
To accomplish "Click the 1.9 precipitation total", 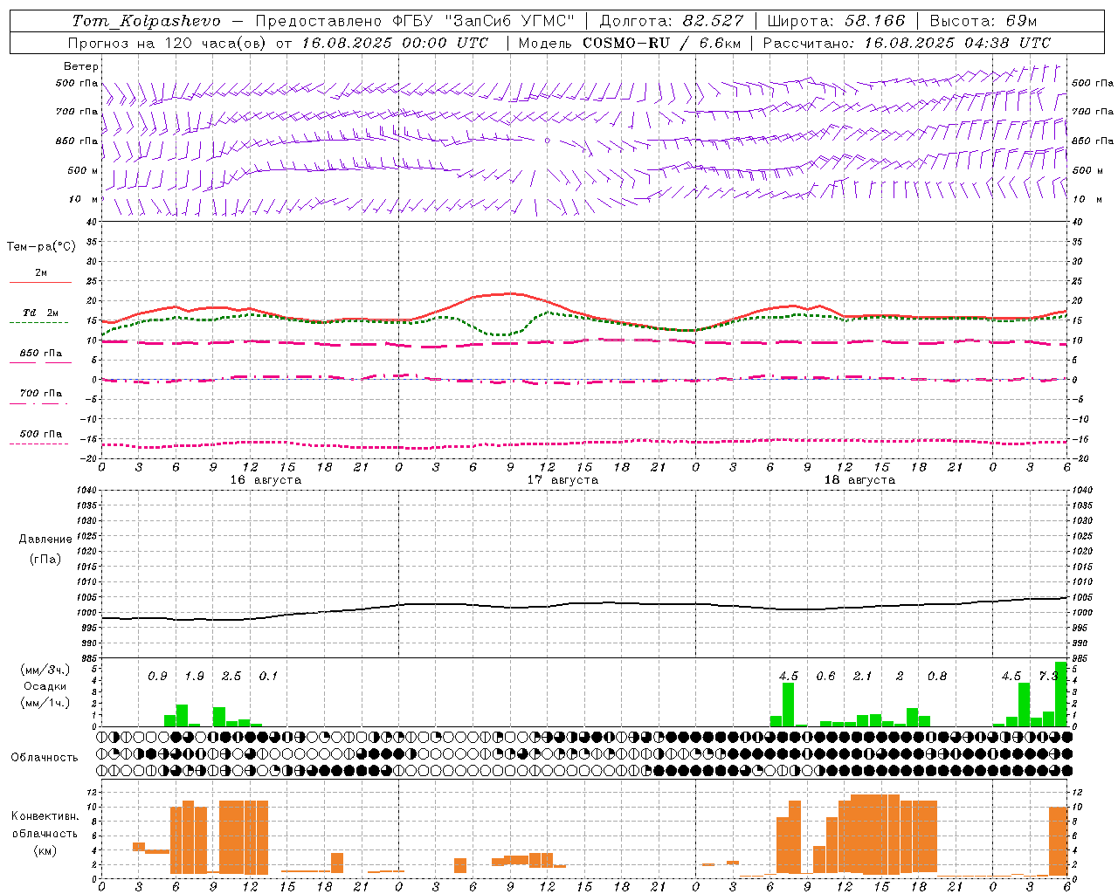I will [194, 677].
